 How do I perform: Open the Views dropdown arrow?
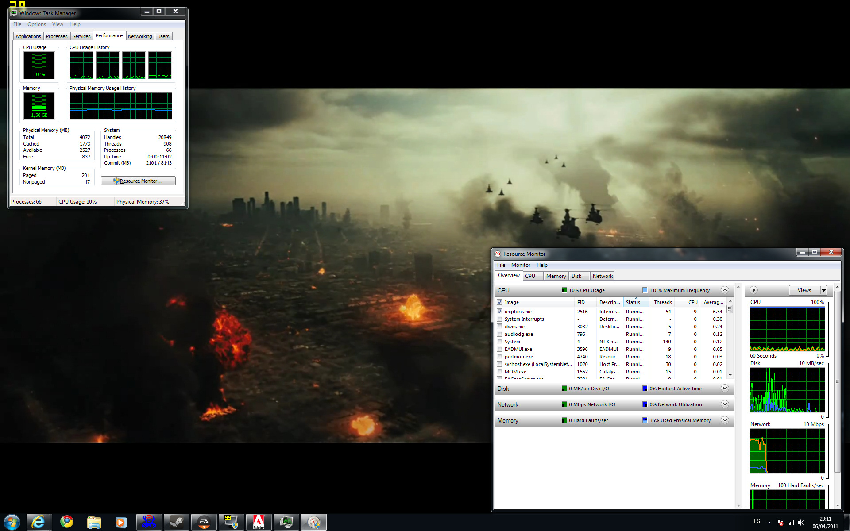click(823, 290)
